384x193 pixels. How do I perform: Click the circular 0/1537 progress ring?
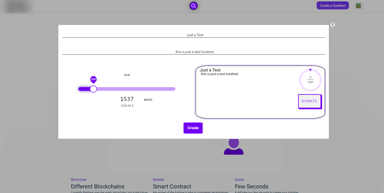coord(310,80)
